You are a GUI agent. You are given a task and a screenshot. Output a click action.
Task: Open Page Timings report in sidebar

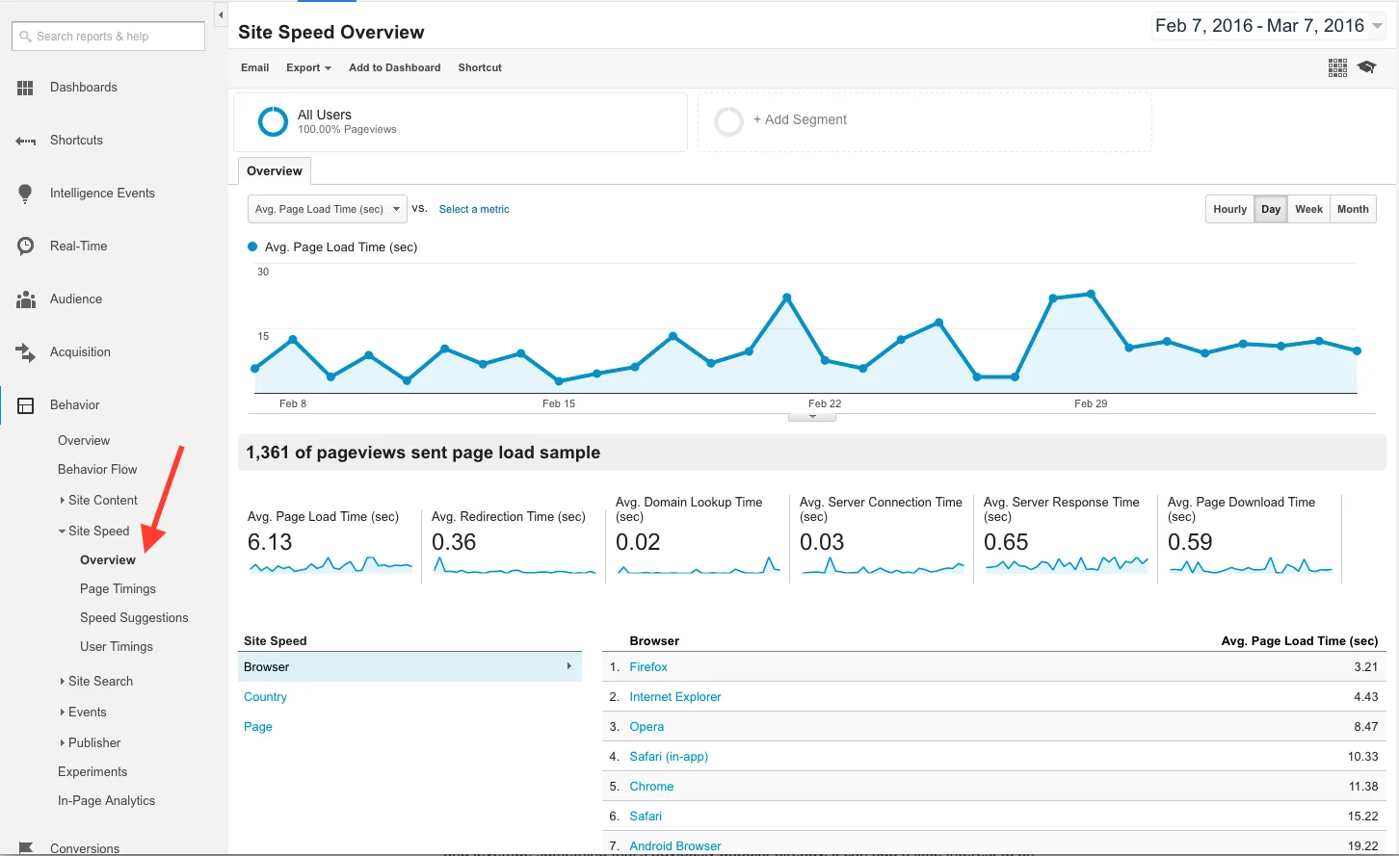118,589
